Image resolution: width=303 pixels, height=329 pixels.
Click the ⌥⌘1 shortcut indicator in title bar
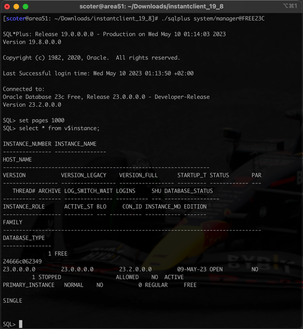coord(290,6)
